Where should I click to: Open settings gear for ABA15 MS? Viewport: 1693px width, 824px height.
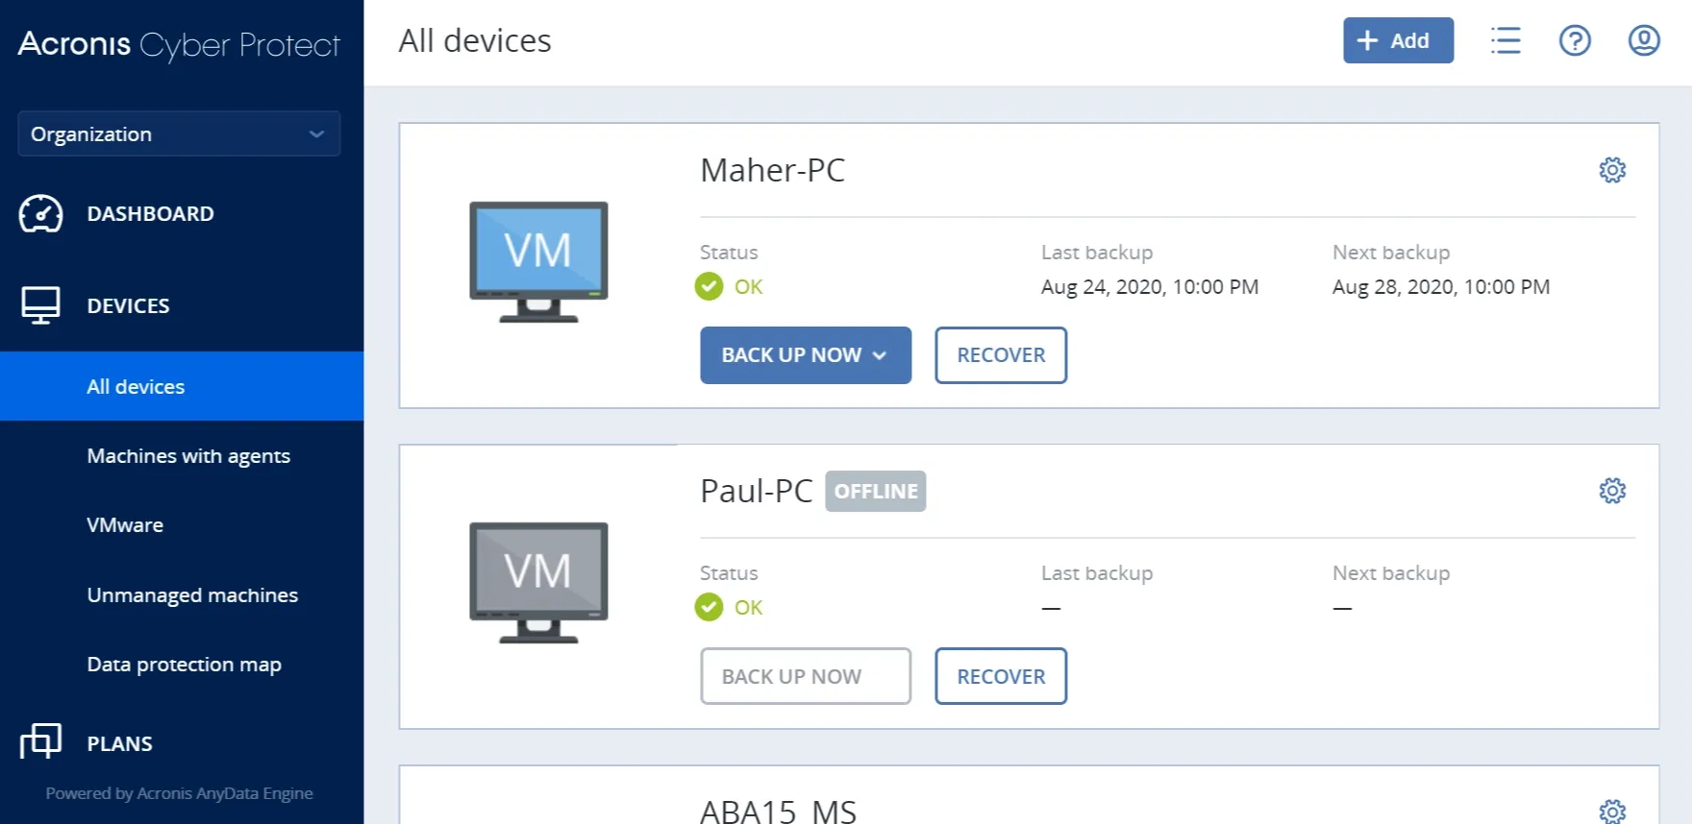tap(1612, 810)
